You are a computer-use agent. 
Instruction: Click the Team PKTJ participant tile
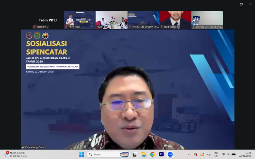click(47, 20)
